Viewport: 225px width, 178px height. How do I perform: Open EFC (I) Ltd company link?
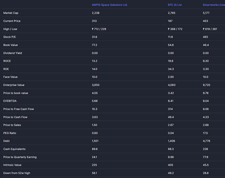point(175,5)
